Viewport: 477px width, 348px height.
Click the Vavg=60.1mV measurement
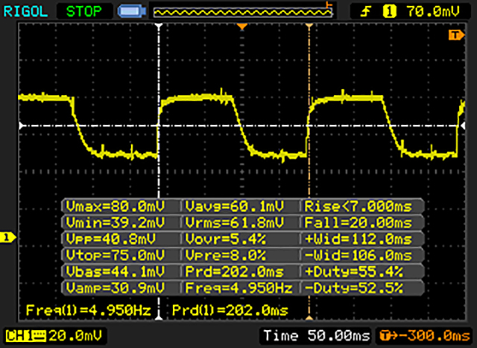pyautogui.click(x=235, y=207)
